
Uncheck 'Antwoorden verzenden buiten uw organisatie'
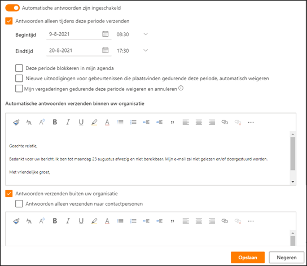tap(9, 194)
